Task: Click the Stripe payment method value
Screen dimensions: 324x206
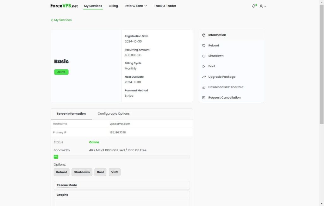Action: pyautogui.click(x=129, y=96)
